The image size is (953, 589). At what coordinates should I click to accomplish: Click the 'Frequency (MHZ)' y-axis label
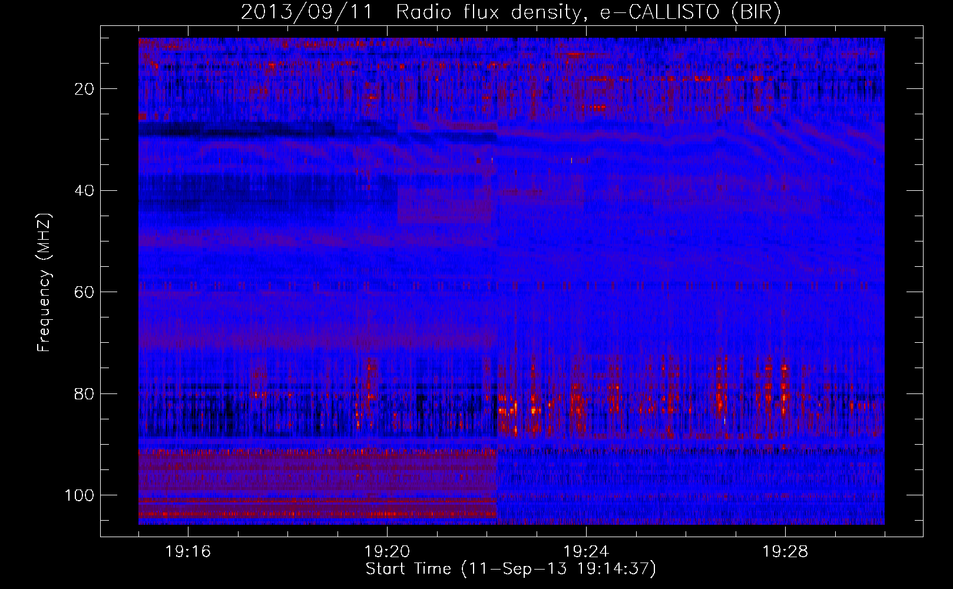(x=45, y=283)
